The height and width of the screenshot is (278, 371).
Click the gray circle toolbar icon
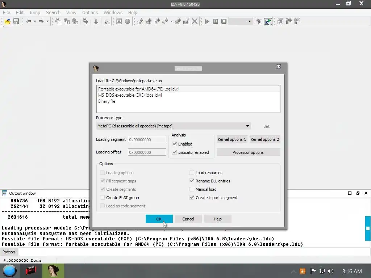pyautogui.click(x=128, y=21)
